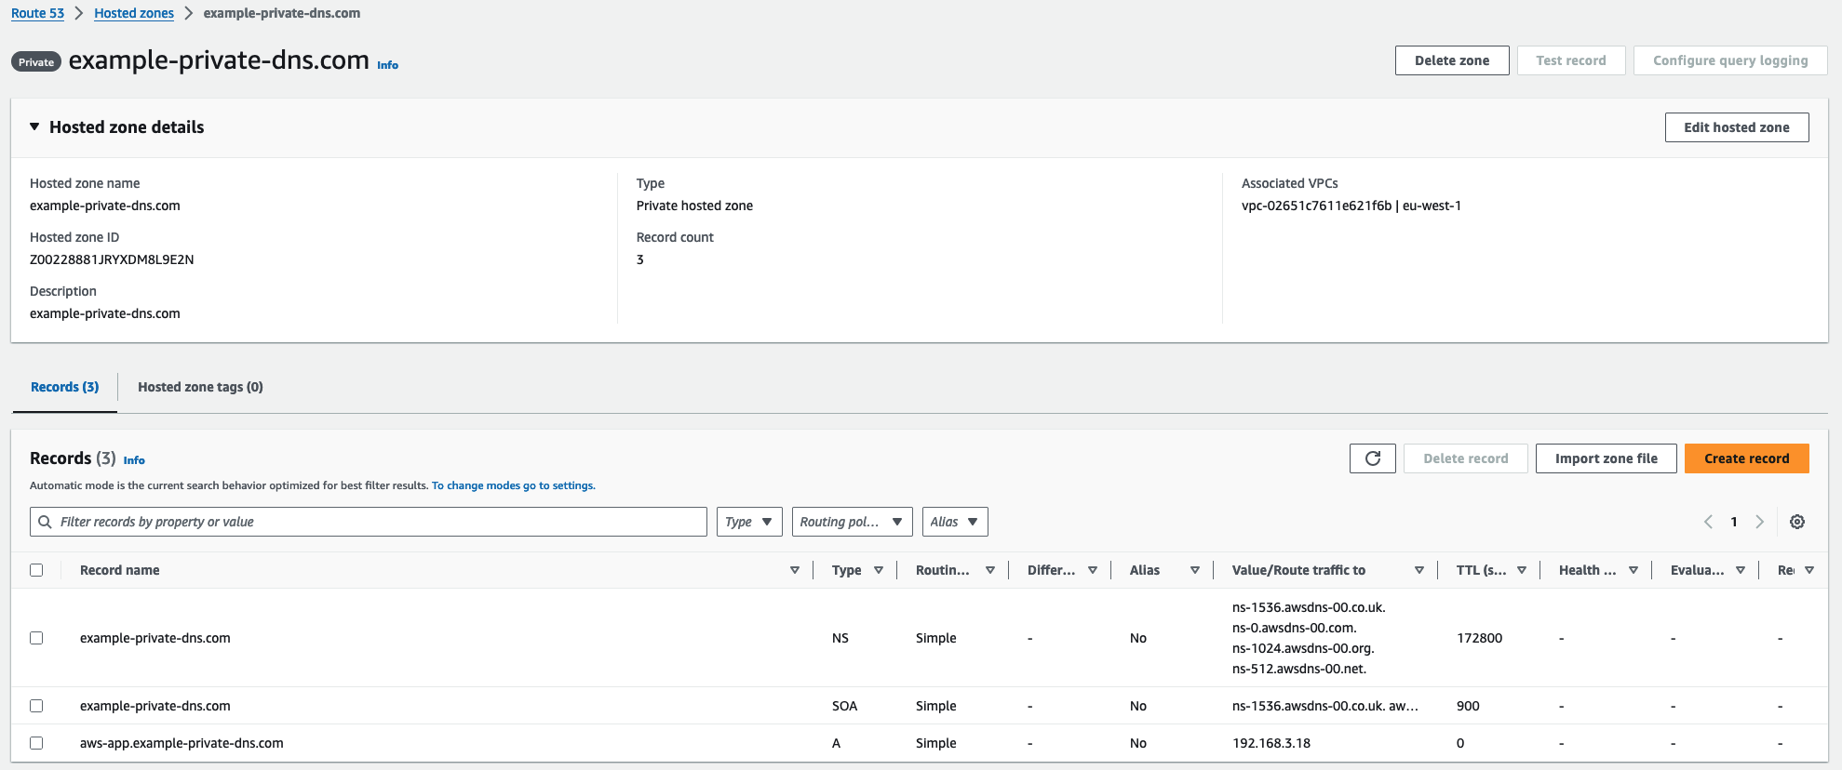
Task: Click the refresh records icon button
Action: coord(1372,458)
